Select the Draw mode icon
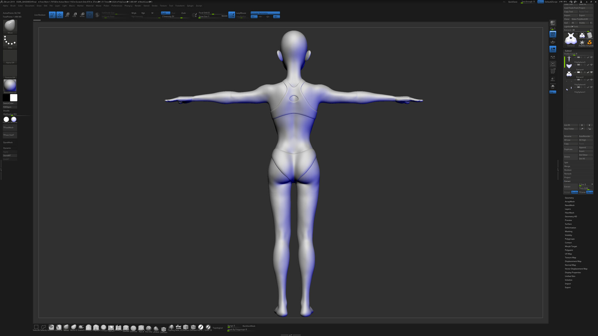 59,15
